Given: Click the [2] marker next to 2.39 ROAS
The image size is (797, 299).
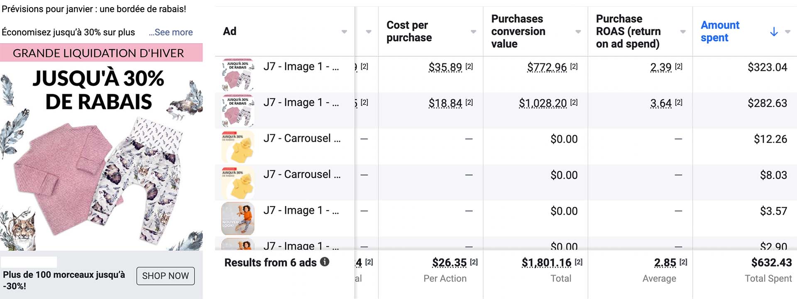Looking at the screenshot, I should (x=678, y=66).
